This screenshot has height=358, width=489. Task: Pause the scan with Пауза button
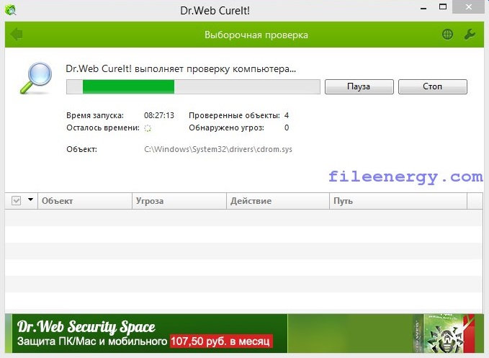(x=359, y=86)
